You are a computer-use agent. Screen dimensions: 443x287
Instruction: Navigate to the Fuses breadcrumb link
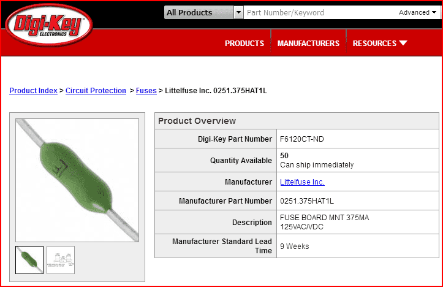point(146,91)
